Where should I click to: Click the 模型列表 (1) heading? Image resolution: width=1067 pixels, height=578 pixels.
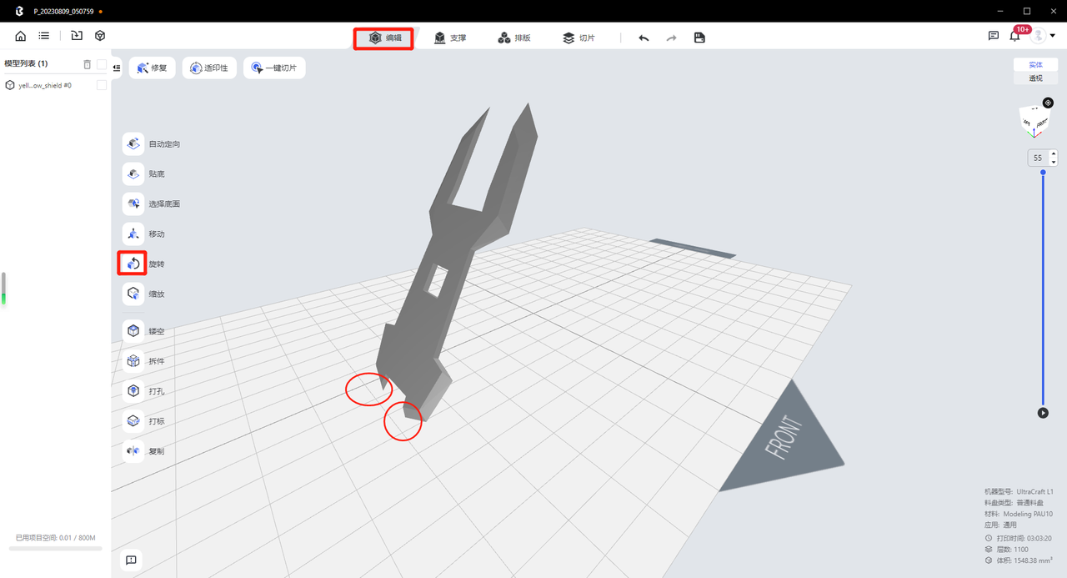[26, 64]
